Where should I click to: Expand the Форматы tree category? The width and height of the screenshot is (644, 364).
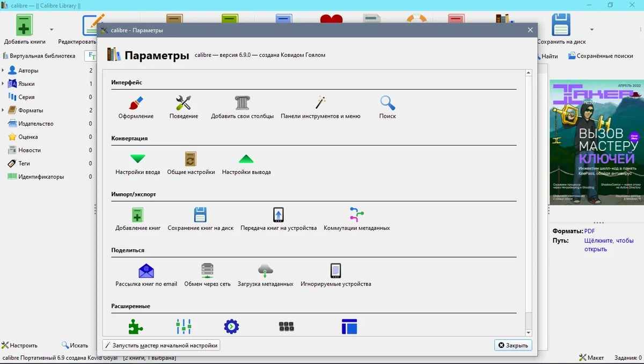point(3,110)
